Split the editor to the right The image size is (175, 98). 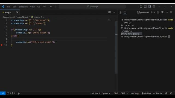click(x=110, y=12)
